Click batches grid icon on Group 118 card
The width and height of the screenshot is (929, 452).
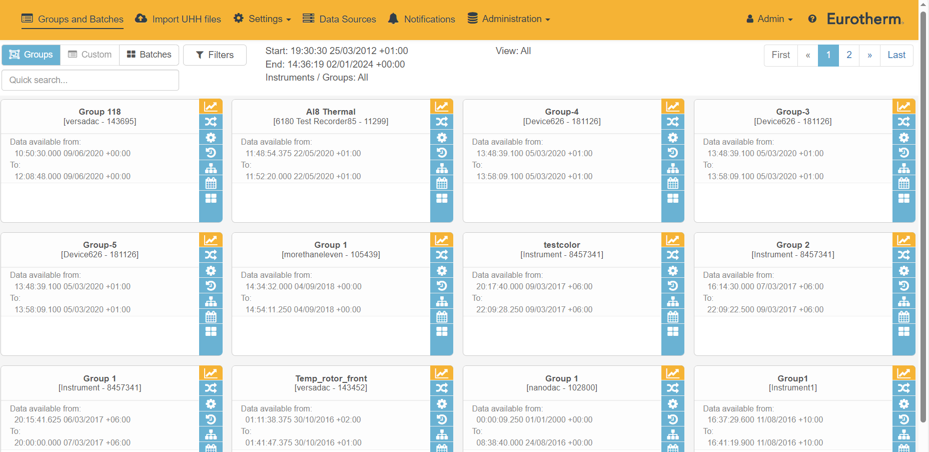click(211, 198)
